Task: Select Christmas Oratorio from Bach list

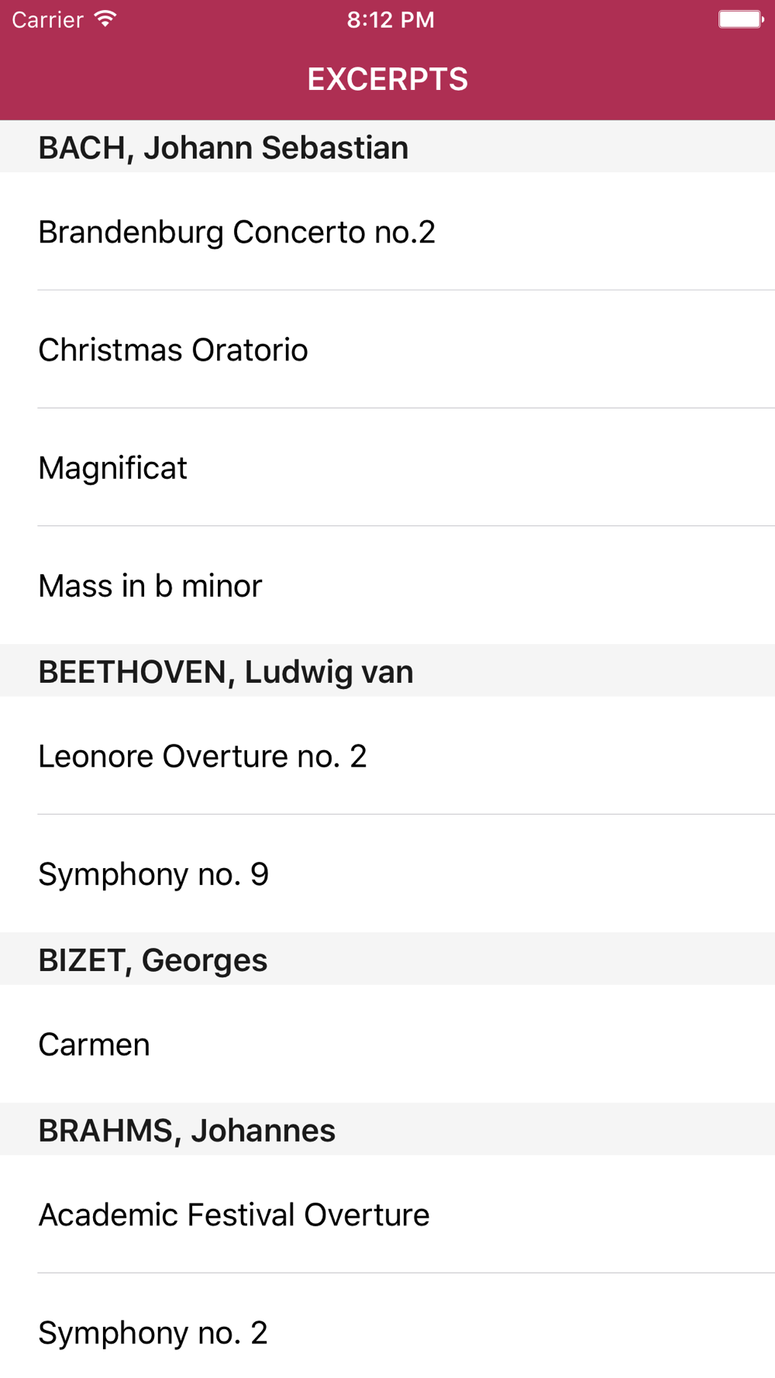Action: (387, 350)
